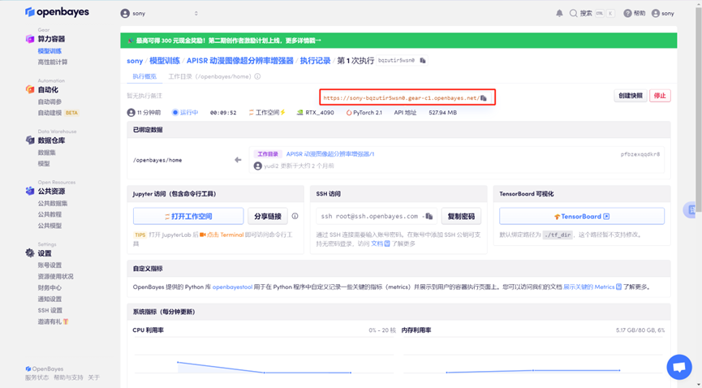The height and width of the screenshot is (388, 702).
Task: Click 执行记录 breadcrumb link
Action: (x=315, y=61)
